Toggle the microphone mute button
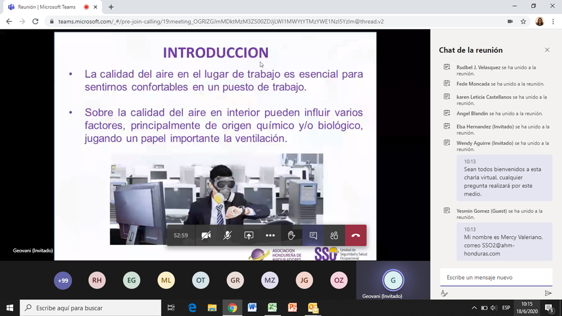Viewport: 562px width, 316px height. pos(227,235)
